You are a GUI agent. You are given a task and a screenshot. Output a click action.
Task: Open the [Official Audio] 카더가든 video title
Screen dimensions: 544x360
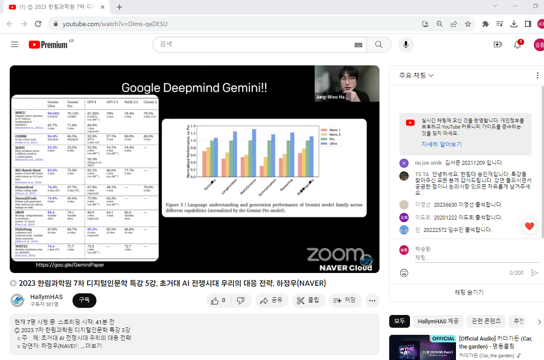[x=496, y=342]
